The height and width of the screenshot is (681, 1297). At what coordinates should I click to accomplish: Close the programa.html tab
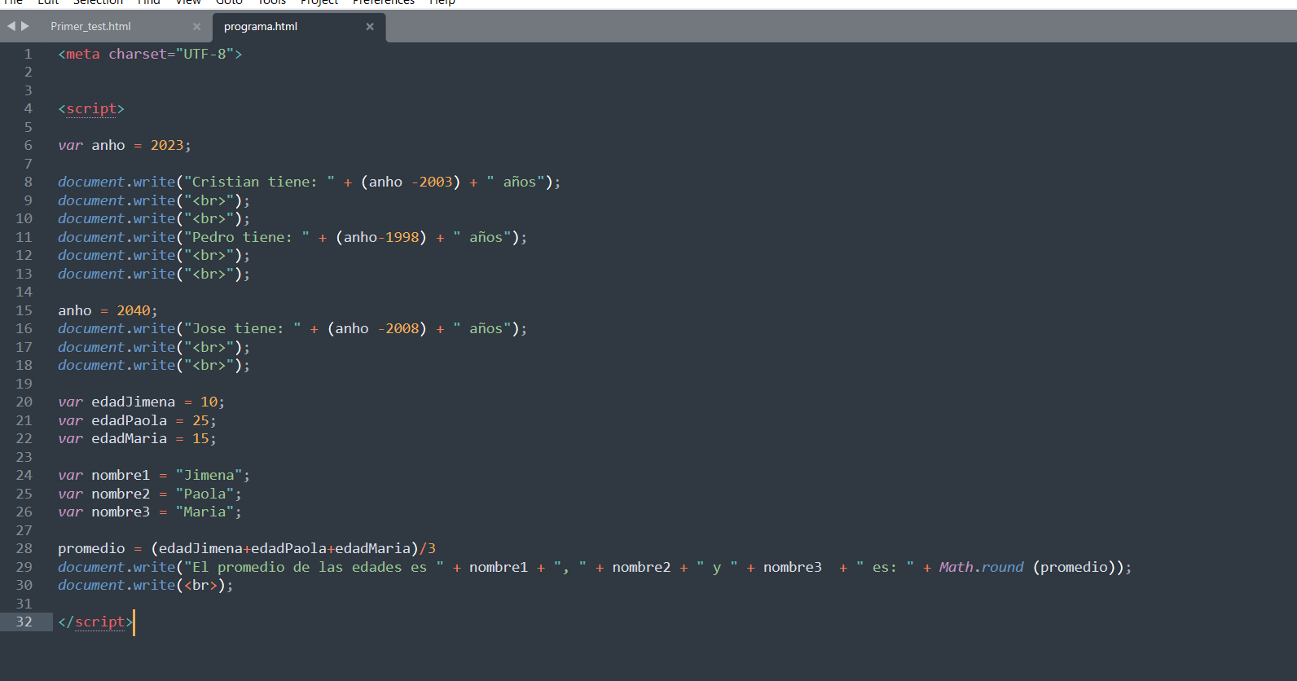click(x=370, y=27)
